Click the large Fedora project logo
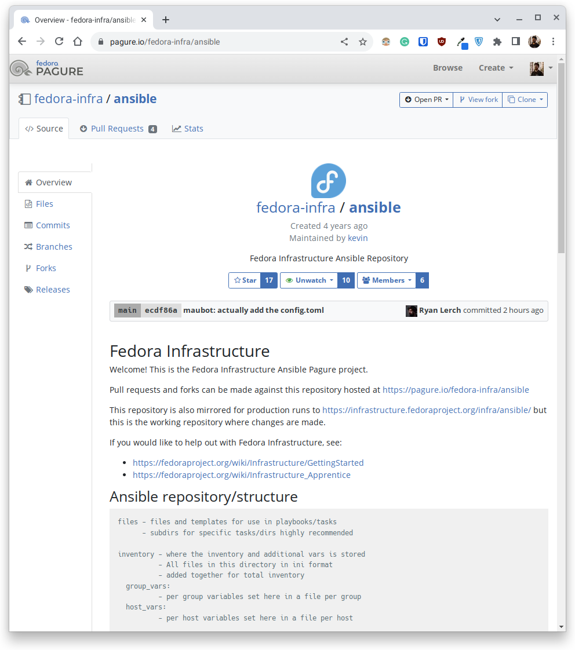This screenshot has height=650, width=575. click(329, 181)
